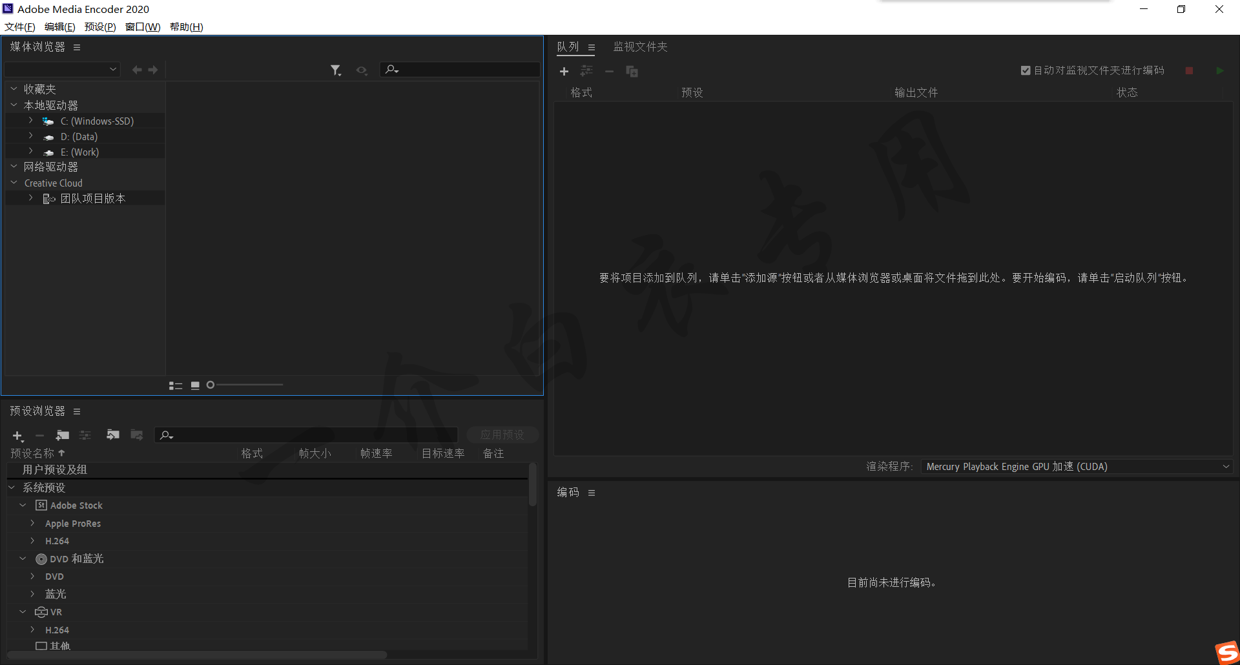Toggle the ingest eye icon in media browser
The image size is (1240, 665).
coord(362,70)
